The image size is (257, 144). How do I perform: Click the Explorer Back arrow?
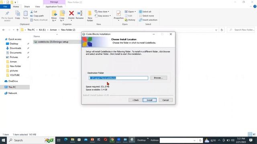coord(4,30)
